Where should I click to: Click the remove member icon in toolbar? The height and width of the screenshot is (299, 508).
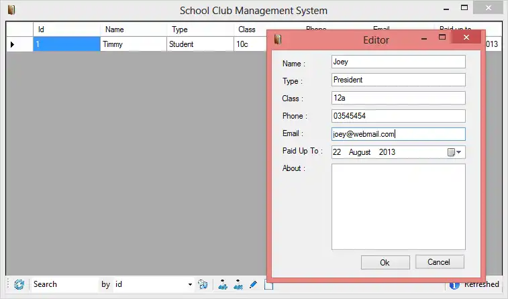point(238,284)
